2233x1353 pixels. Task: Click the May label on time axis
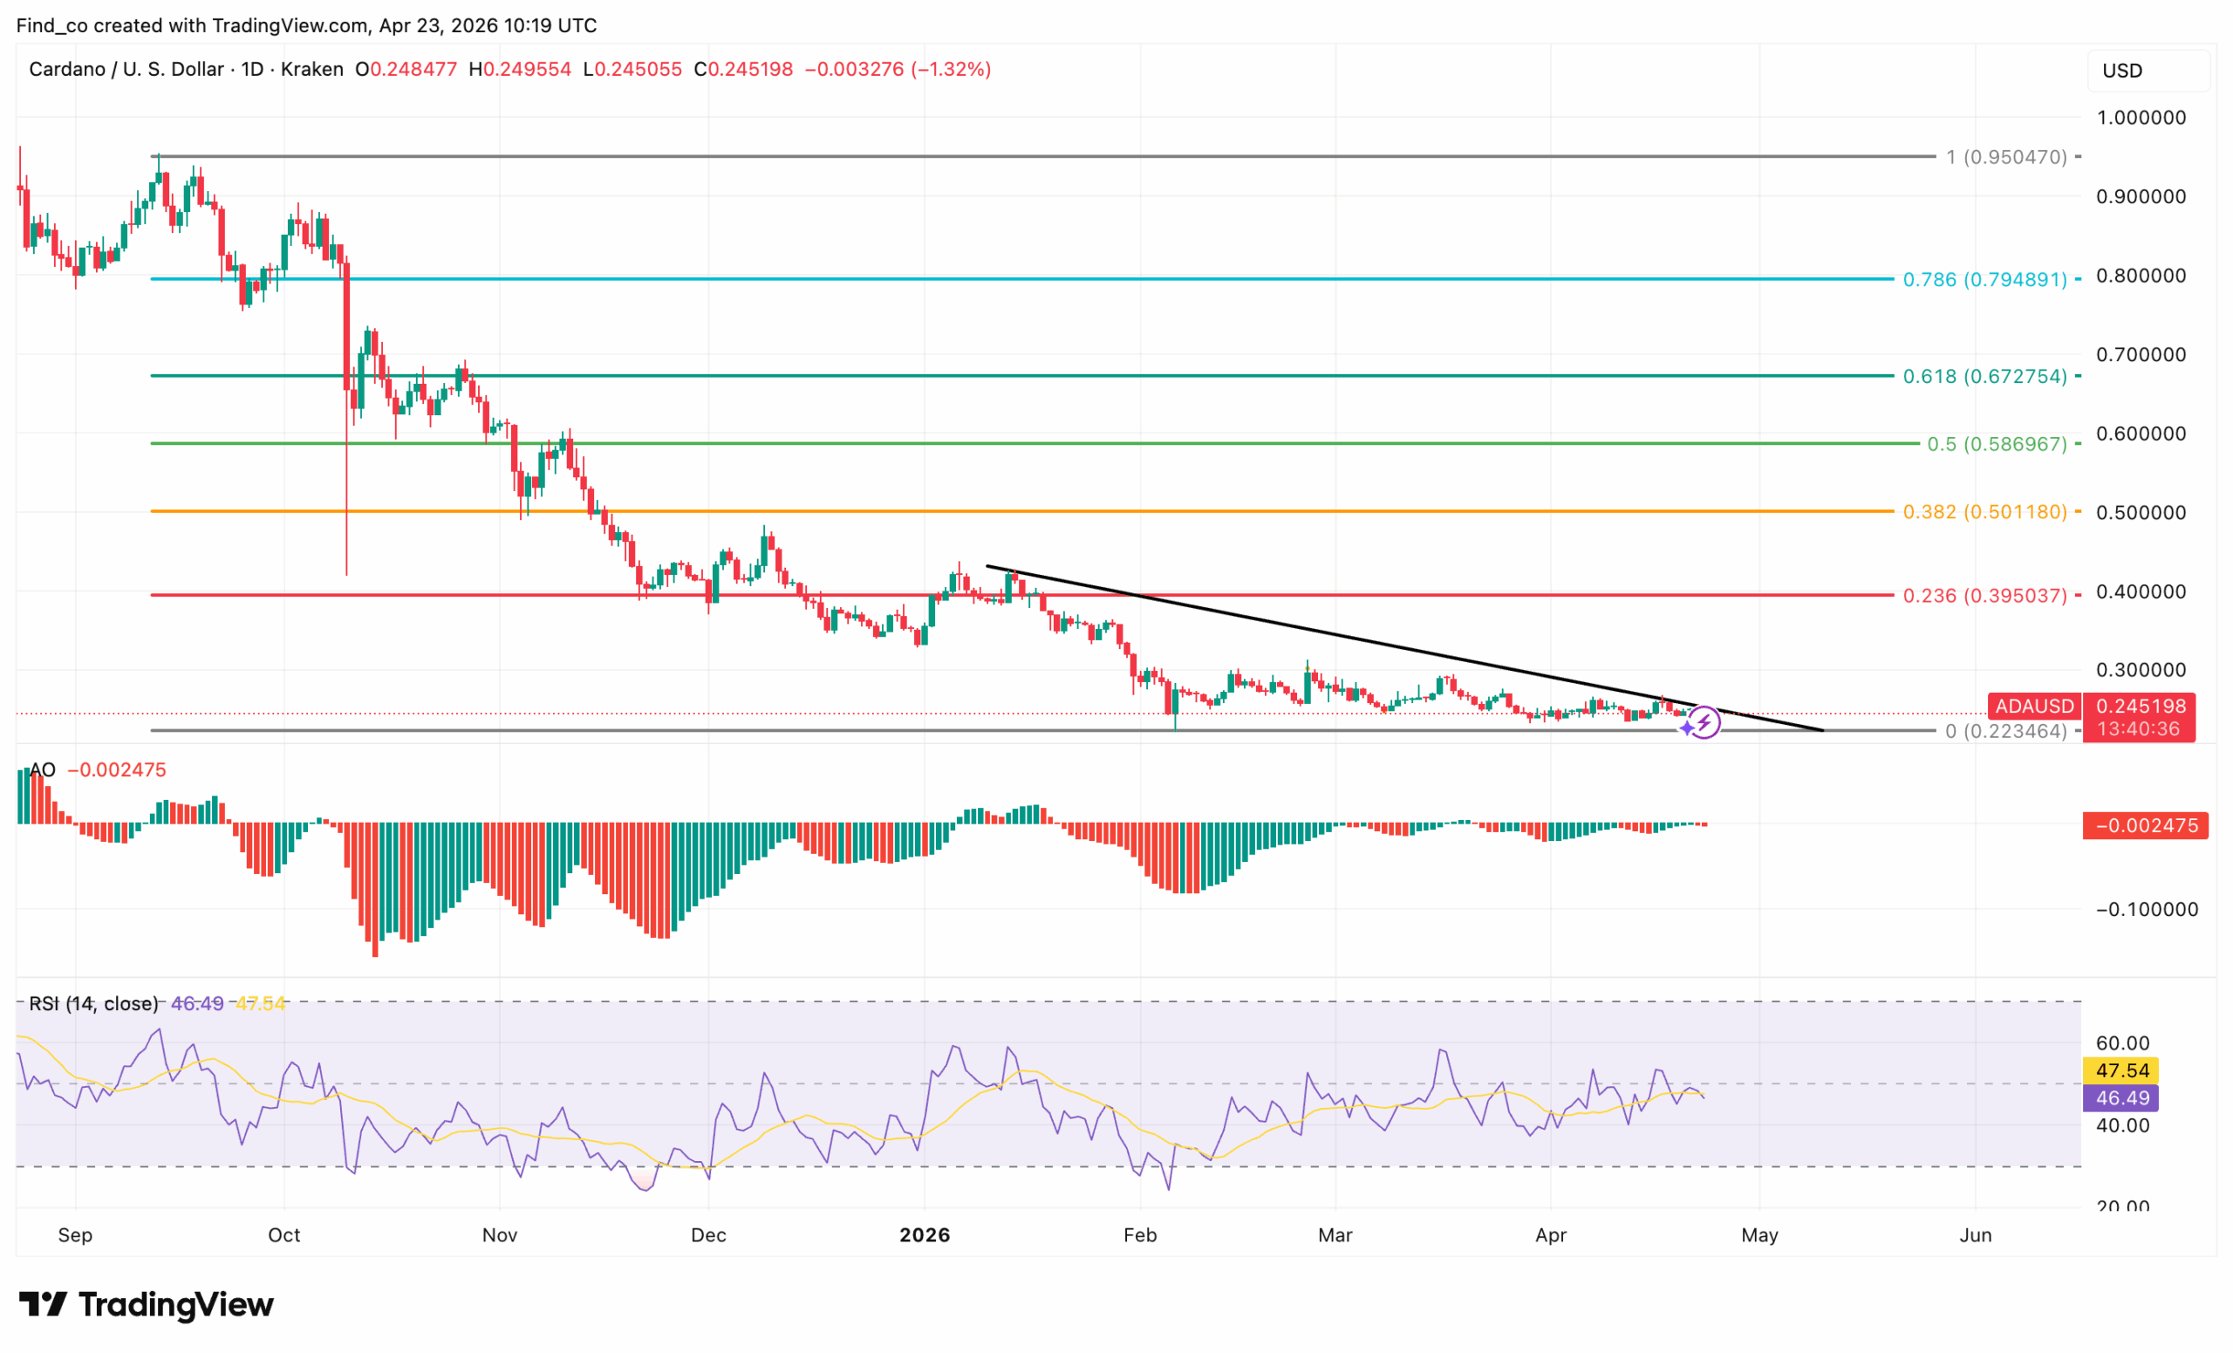click(1760, 1235)
